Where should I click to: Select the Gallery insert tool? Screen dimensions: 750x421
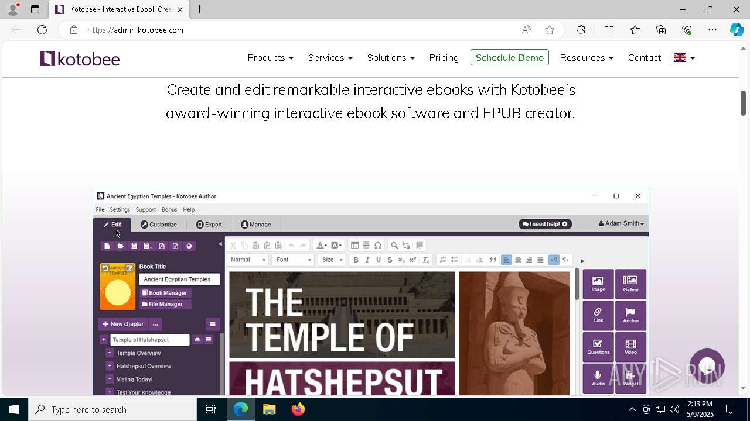630,284
